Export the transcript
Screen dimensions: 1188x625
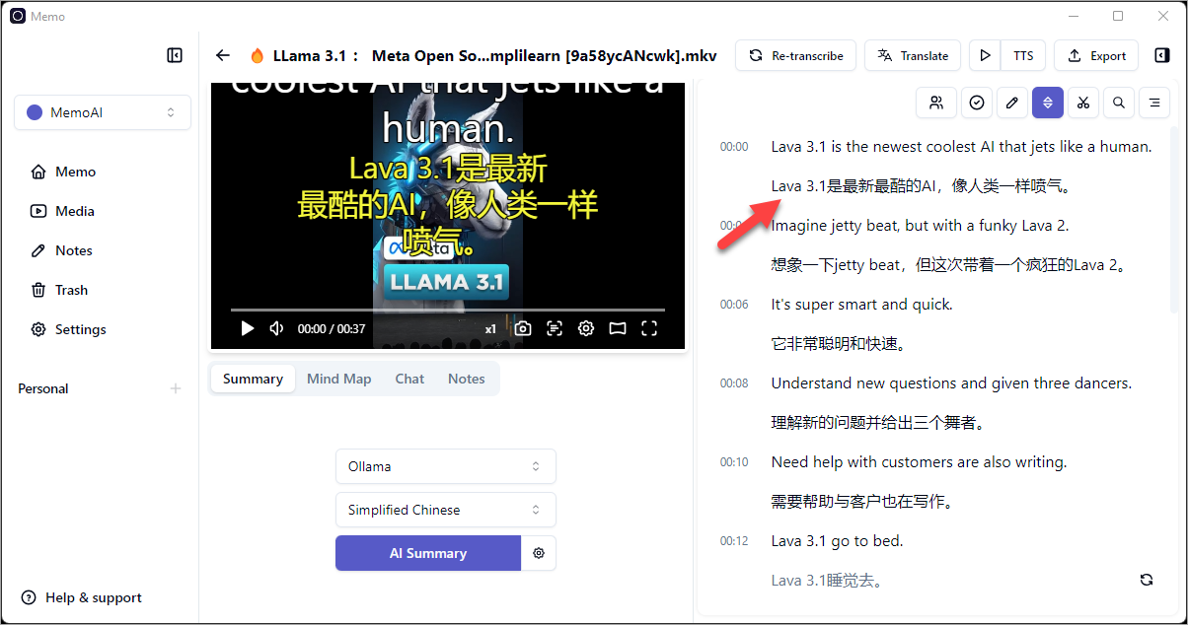pyautogui.click(x=1096, y=56)
